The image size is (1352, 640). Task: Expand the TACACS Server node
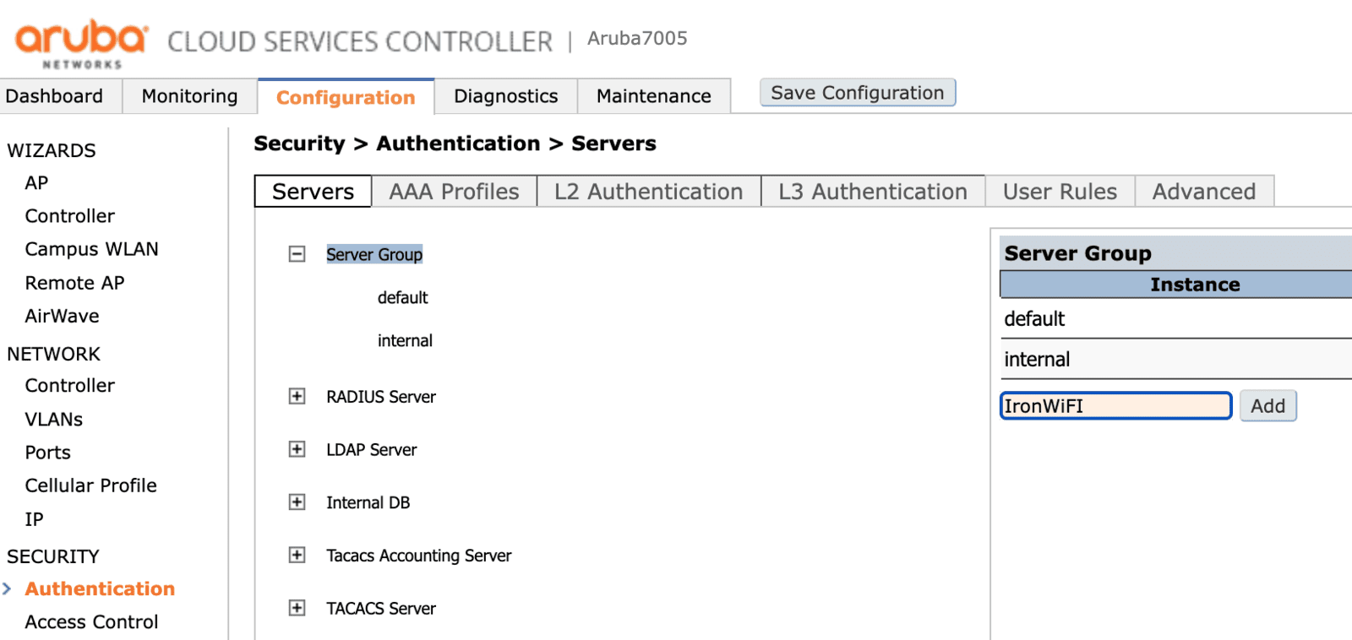(297, 608)
